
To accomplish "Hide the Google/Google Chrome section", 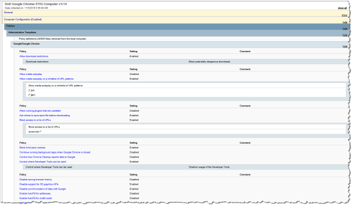I will tap(344, 46).
